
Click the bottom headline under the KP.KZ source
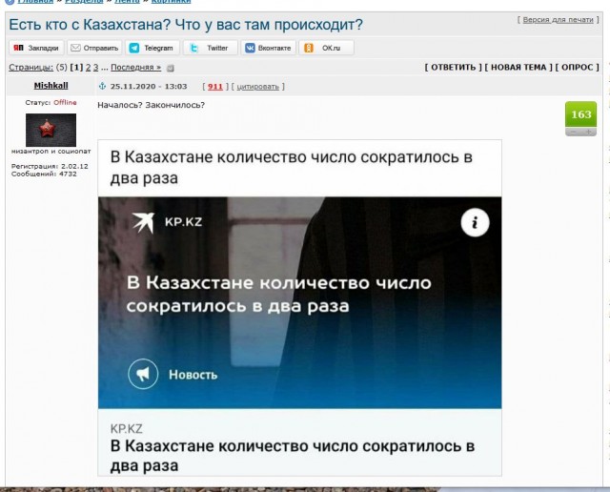tap(293, 456)
